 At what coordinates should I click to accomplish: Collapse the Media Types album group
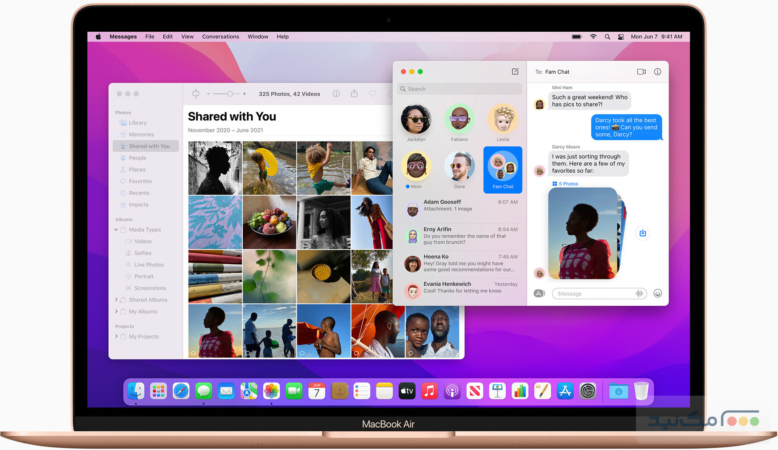(x=116, y=229)
